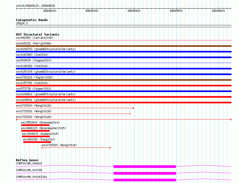Image resolution: width=239 pixels, height=183 pixels.
Task: Click nsv4249793 (gnomADStructuralVariants) label
Action: coord(46,49)
